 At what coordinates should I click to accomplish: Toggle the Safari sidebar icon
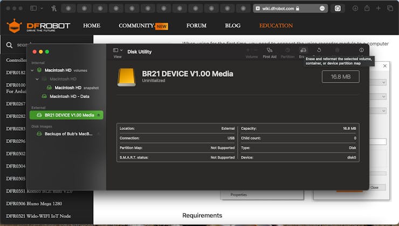tap(33, 9)
